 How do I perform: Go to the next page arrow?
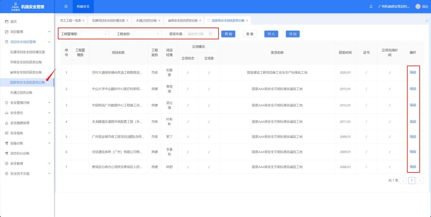point(420,181)
